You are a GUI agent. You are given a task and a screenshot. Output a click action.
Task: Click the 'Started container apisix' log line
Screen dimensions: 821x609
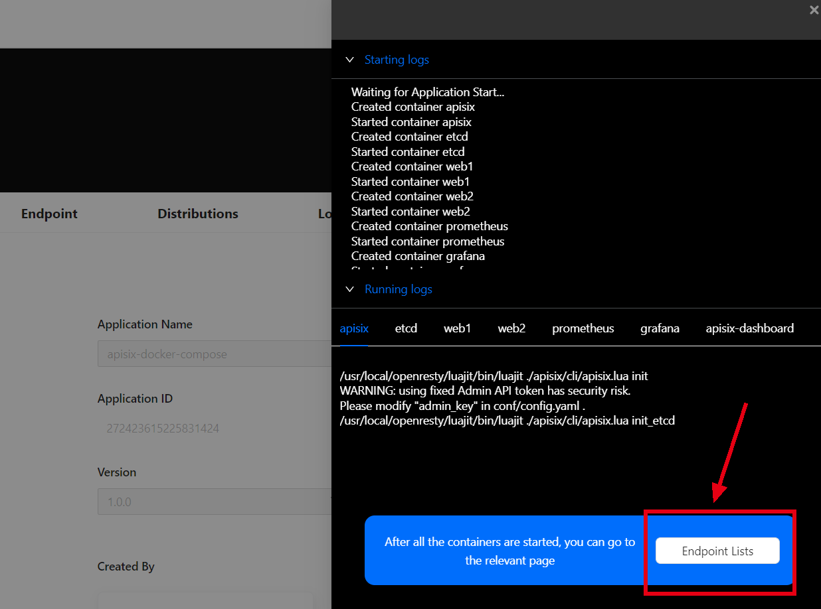click(411, 122)
